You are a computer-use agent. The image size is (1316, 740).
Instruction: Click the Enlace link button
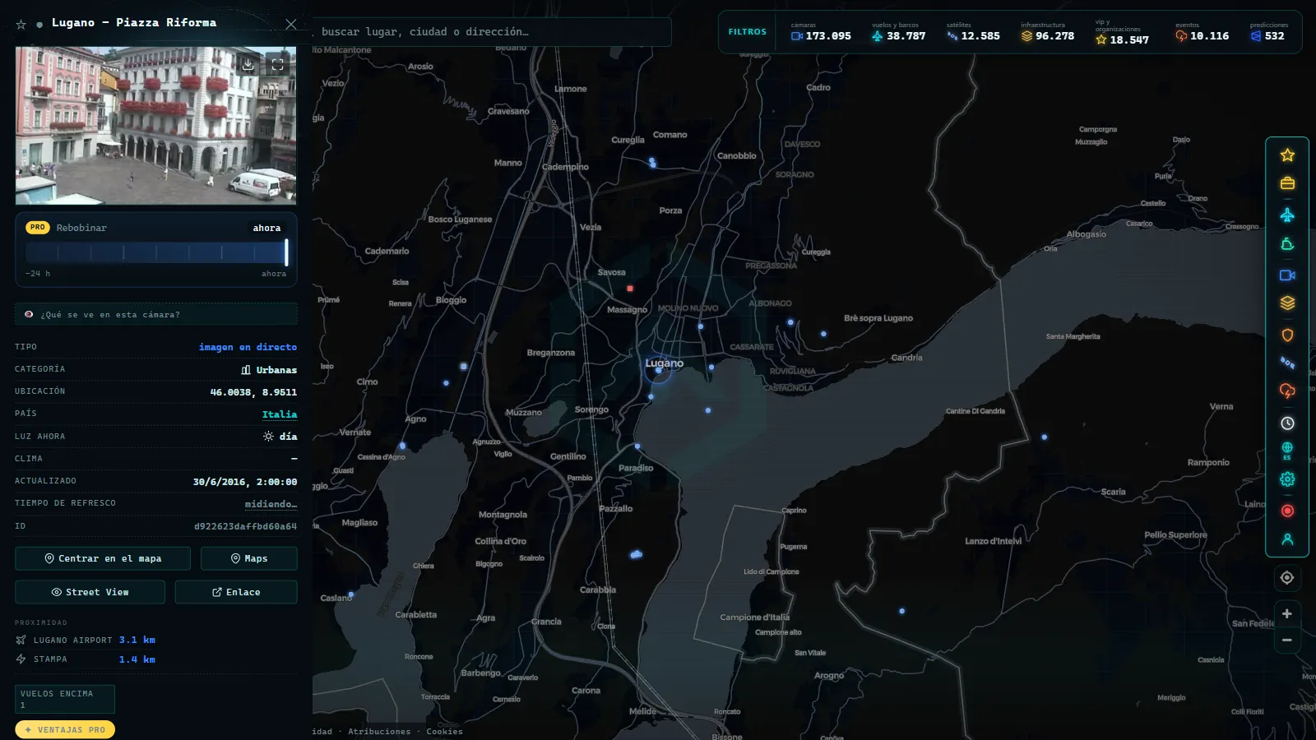pyautogui.click(x=236, y=592)
